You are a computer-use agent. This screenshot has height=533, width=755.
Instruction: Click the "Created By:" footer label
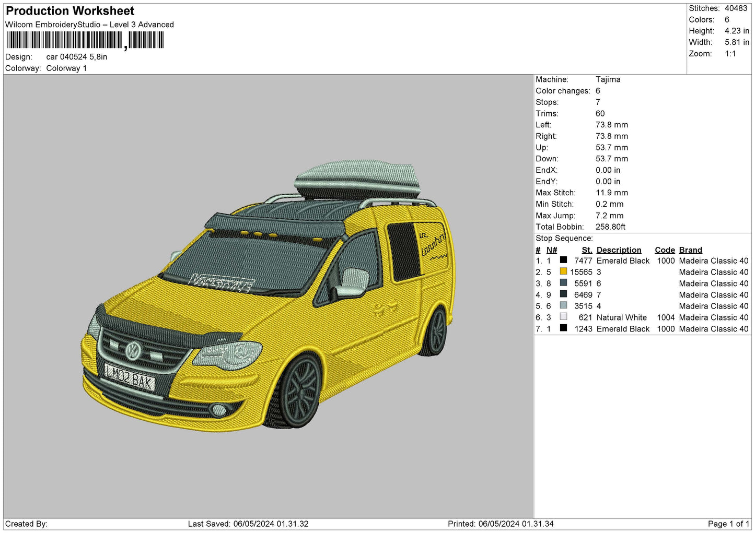[x=26, y=524]
